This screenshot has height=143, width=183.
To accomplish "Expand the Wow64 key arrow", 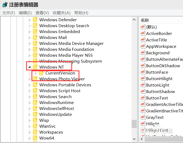I will [30, 138].
